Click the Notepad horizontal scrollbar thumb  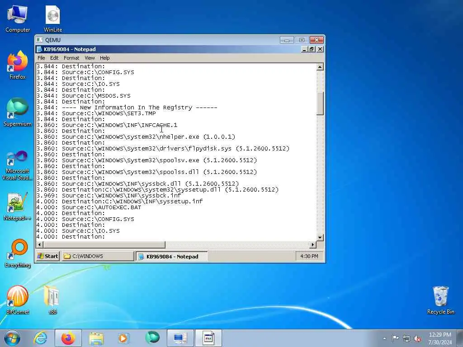pos(104,244)
